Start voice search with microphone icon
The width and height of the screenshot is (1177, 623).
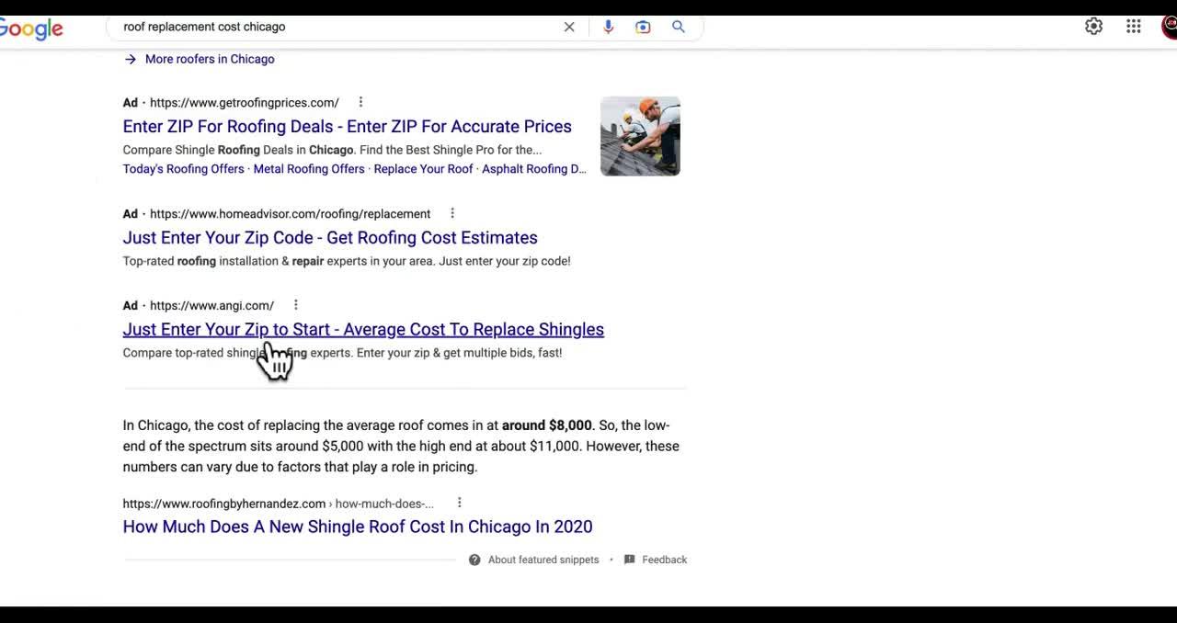tap(608, 27)
